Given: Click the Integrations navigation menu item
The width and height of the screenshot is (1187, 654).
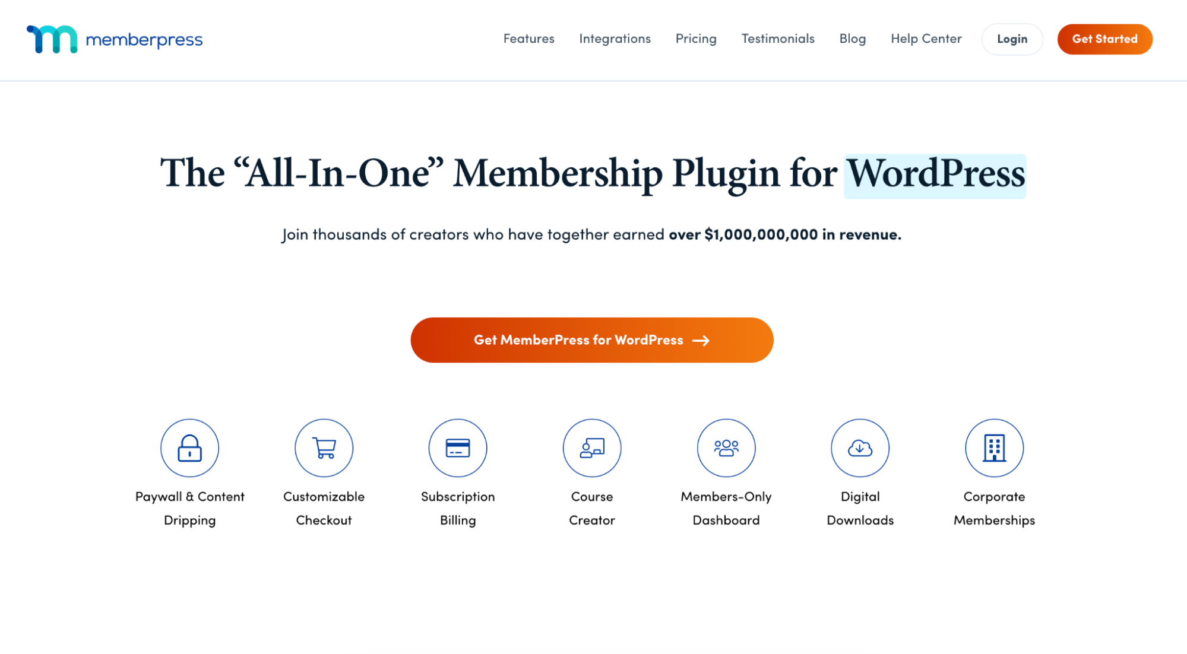Looking at the screenshot, I should tap(615, 39).
